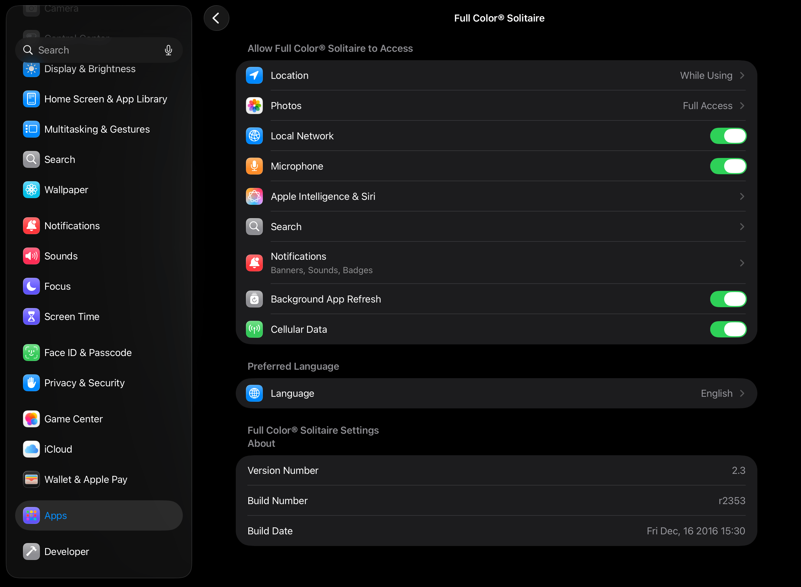Click the Sounds speaker icon
The image size is (801, 587).
[31, 256]
